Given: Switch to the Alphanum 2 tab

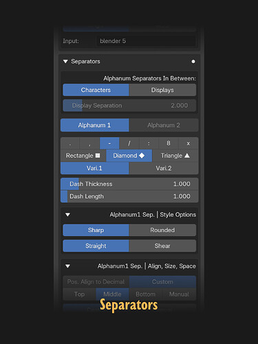Looking at the screenshot, I should coord(164,125).
